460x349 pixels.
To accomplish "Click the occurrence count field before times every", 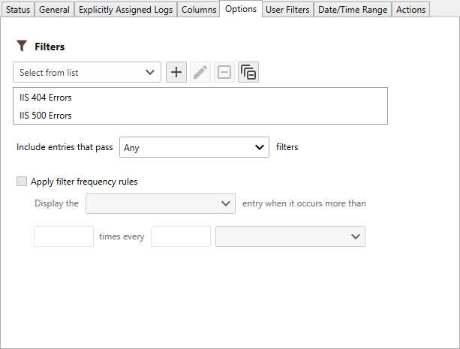I will [x=64, y=236].
